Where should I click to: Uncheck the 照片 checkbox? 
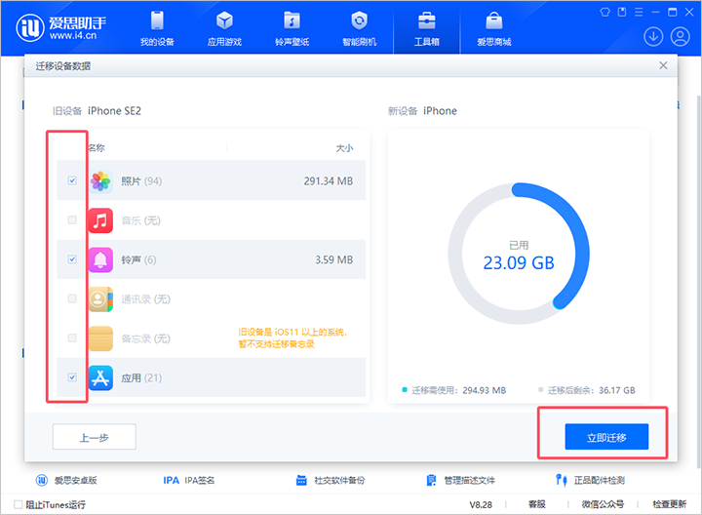point(73,181)
